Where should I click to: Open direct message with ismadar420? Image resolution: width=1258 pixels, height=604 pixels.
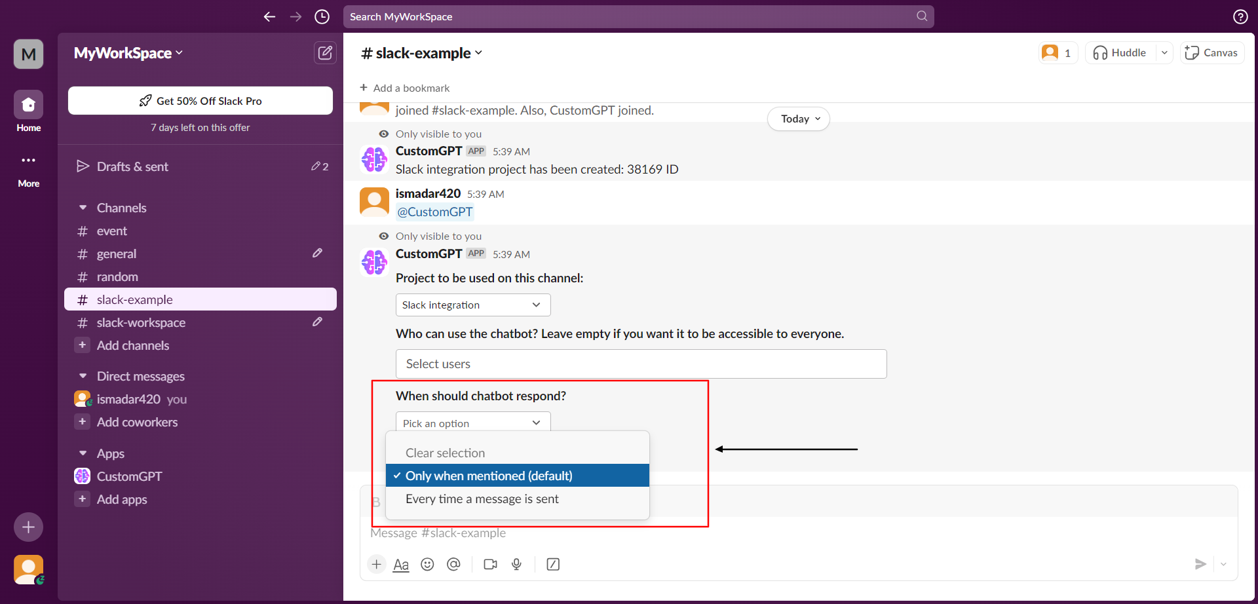(x=200, y=399)
